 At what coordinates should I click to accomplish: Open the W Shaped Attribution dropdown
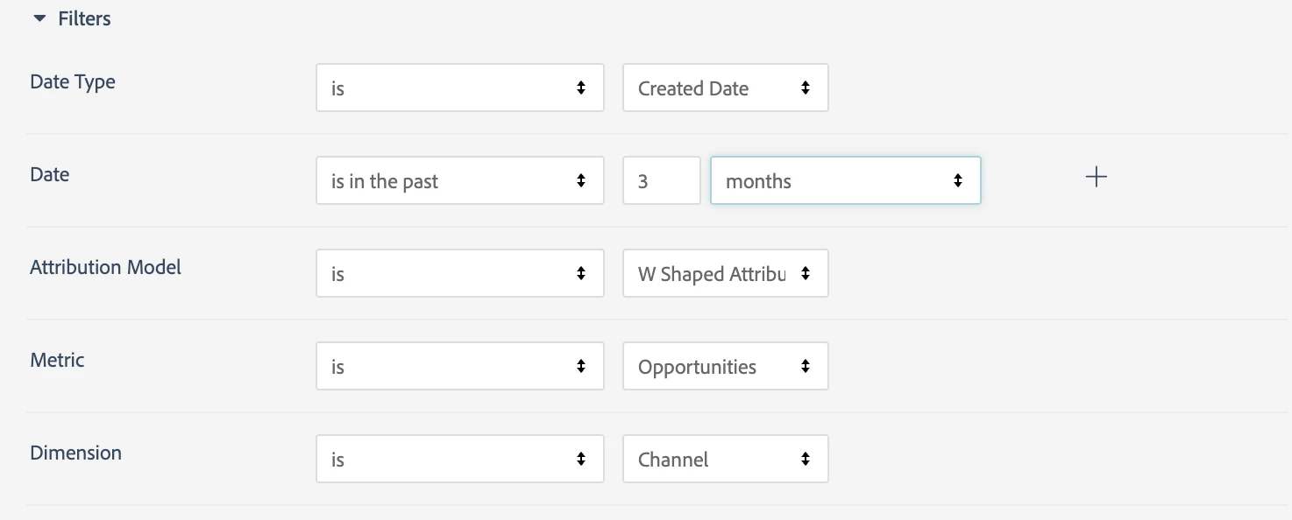[725, 273]
